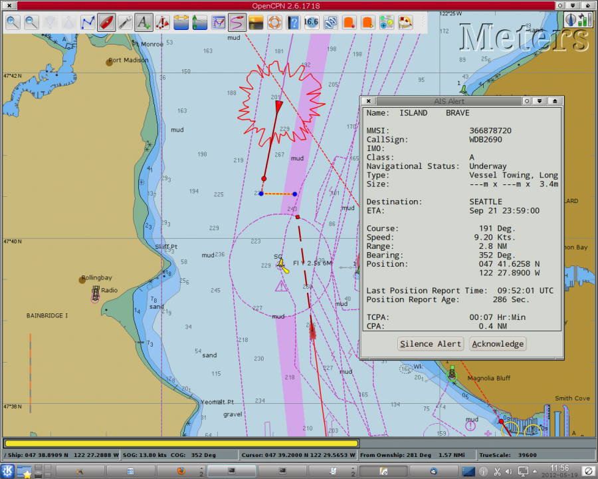
Task: Open OpenCPN help via the question mark icon
Action: click(294, 22)
